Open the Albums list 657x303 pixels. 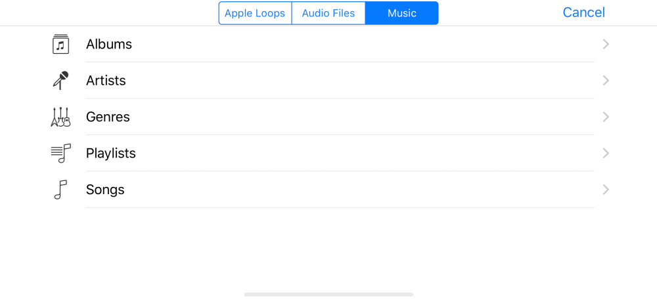coord(328,44)
